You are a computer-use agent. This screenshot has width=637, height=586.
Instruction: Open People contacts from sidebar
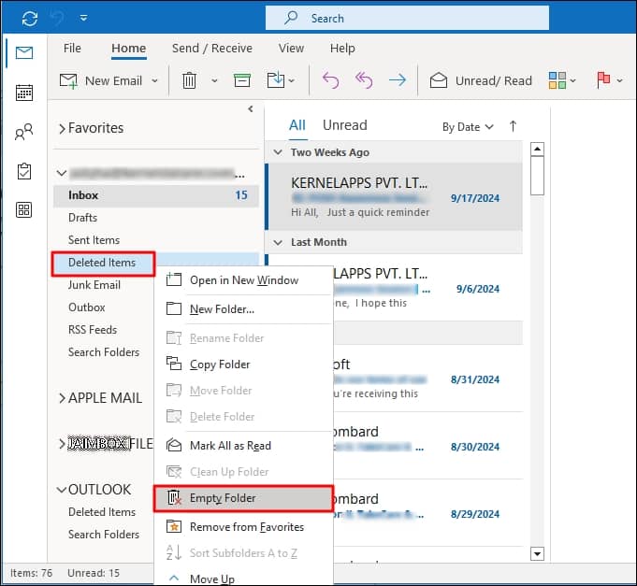pyautogui.click(x=24, y=132)
